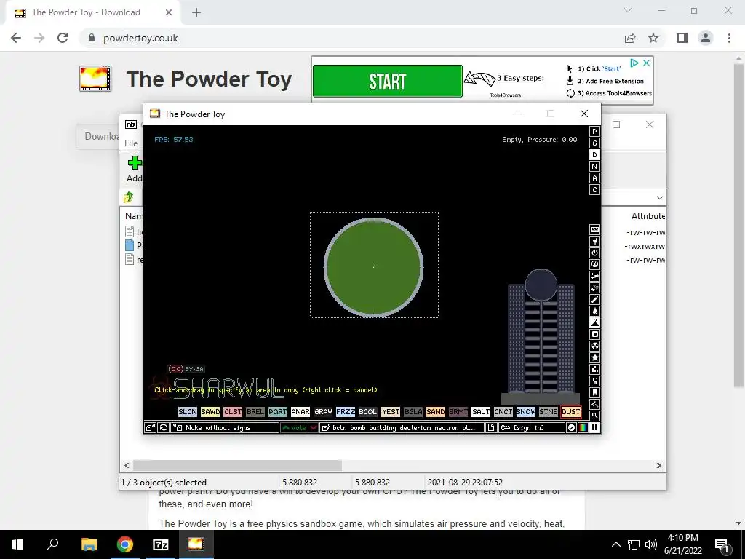Open the Special elements menu with star icon
Viewport: 745px width, 559px height.
tap(594, 358)
